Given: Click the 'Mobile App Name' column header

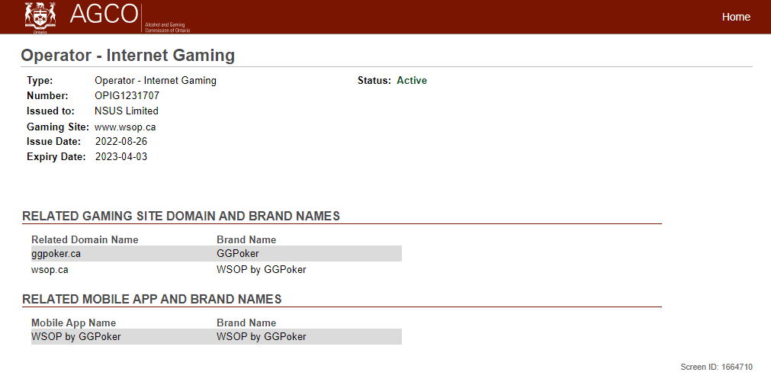Looking at the screenshot, I should [73, 323].
